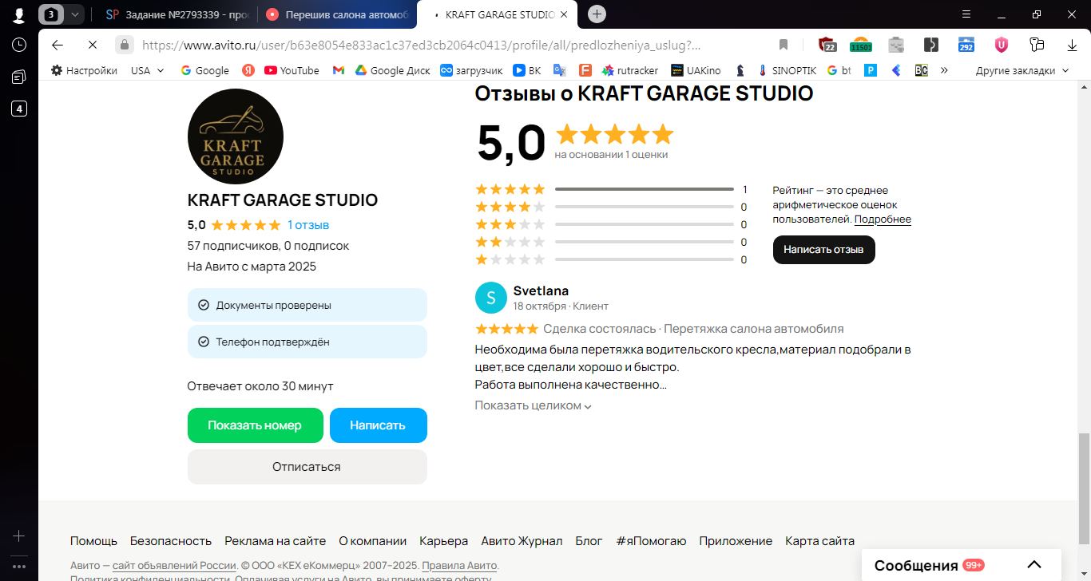Open the ВК bookmark
This screenshot has height=581, width=1091.
[x=526, y=70]
